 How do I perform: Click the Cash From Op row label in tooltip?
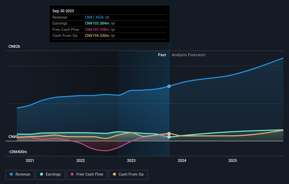pyautogui.click(x=65, y=36)
